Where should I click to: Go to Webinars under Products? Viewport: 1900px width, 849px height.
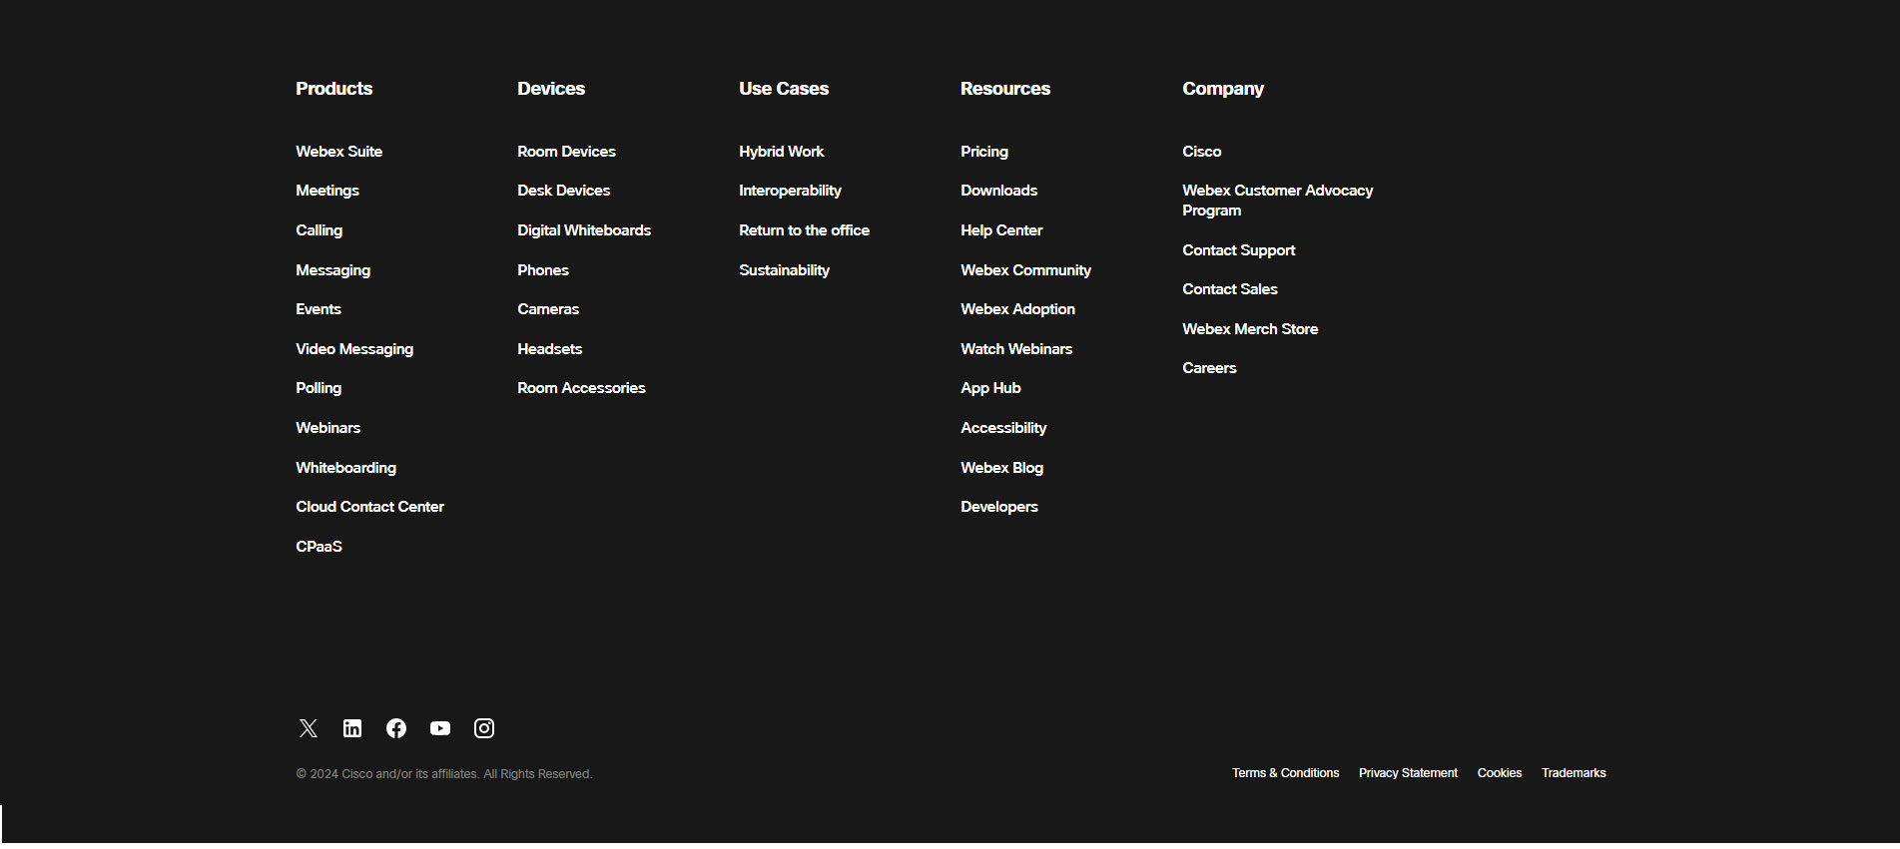328,428
